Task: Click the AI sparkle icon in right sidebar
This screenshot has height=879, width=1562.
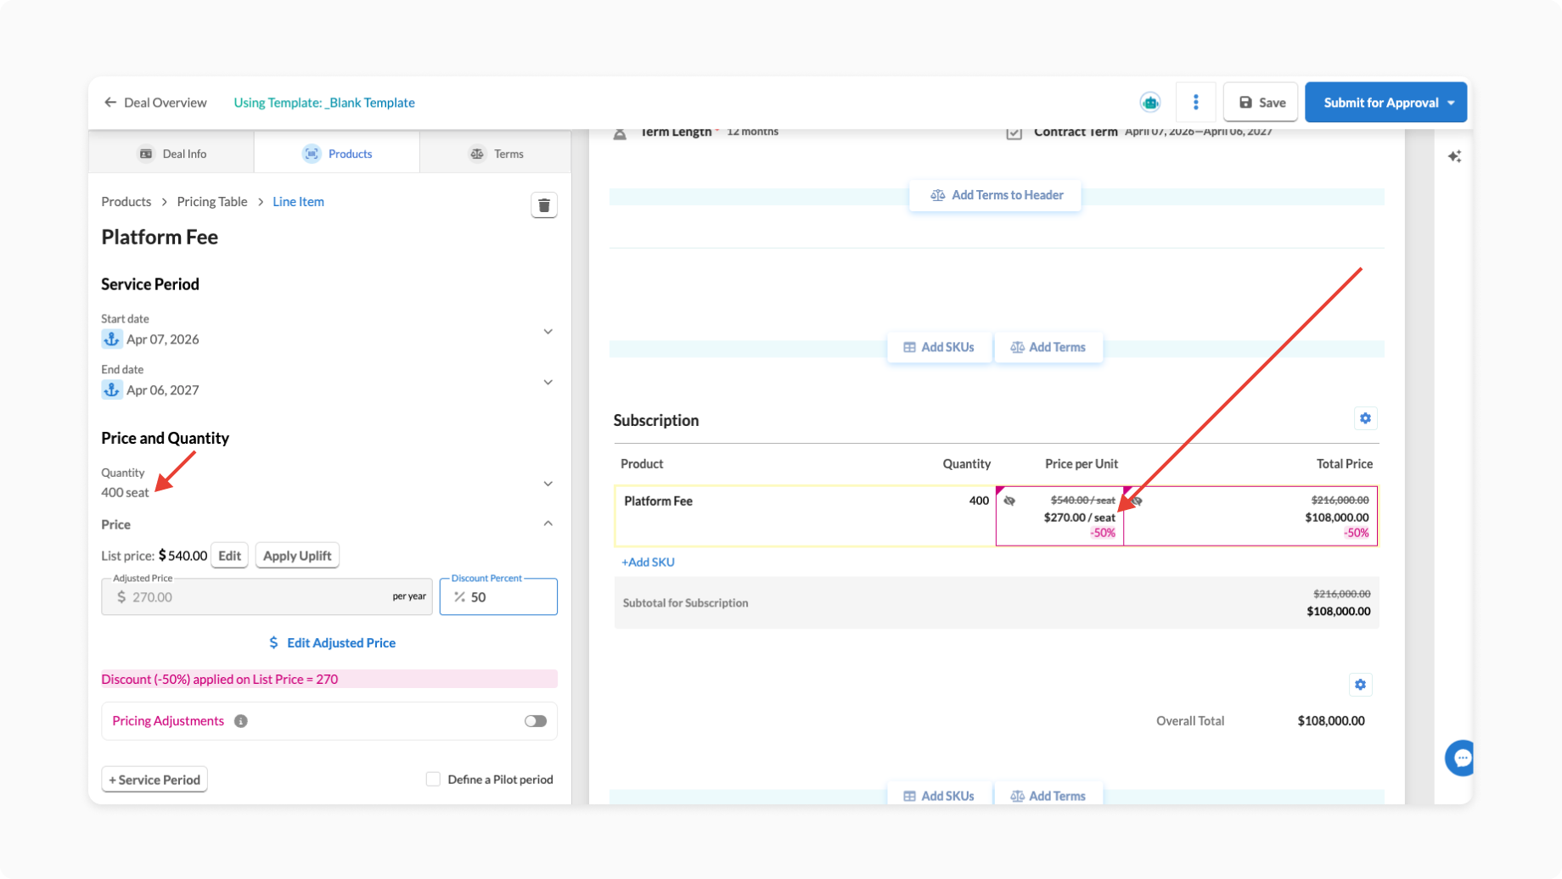Action: 1454,156
